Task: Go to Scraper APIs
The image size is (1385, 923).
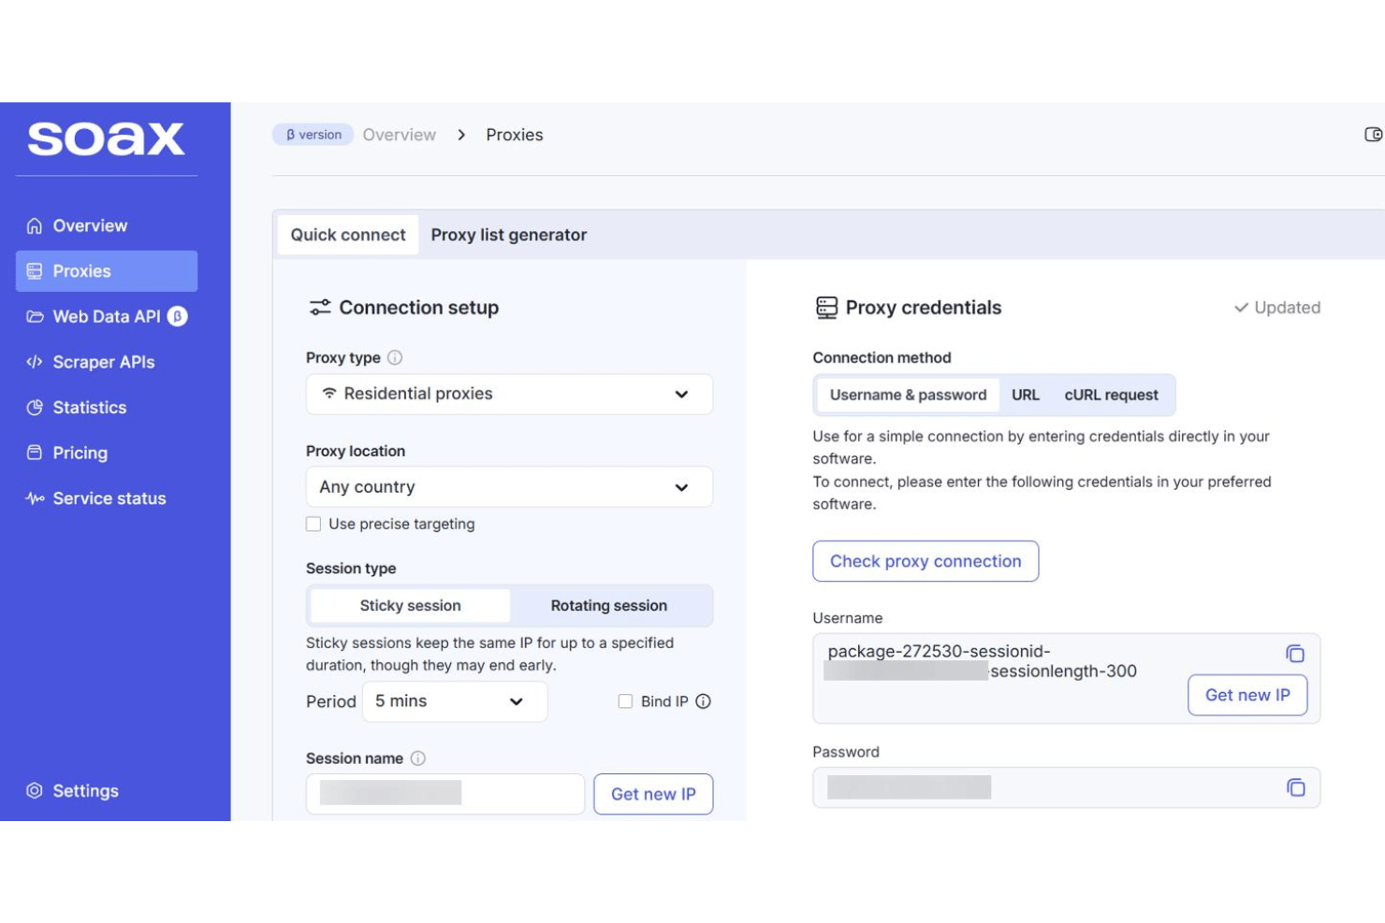Action: pyautogui.click(x=107, y=362)
